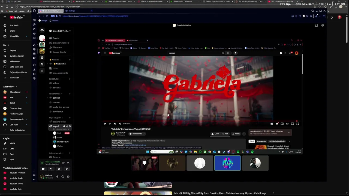Collapse the GEHSTURE channel category

[55, 79]
